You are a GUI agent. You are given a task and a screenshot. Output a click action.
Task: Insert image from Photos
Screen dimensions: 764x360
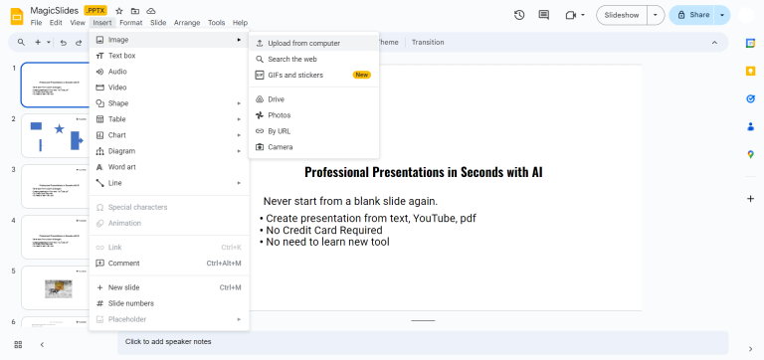click(x=313, y=115)
